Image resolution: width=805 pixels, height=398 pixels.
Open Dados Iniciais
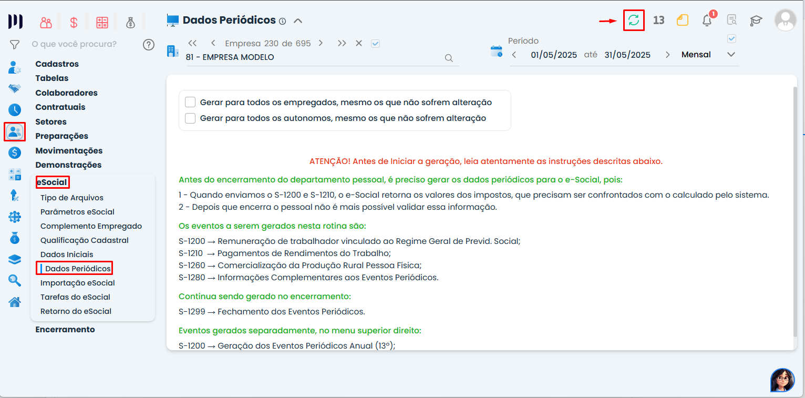[67, 254]
